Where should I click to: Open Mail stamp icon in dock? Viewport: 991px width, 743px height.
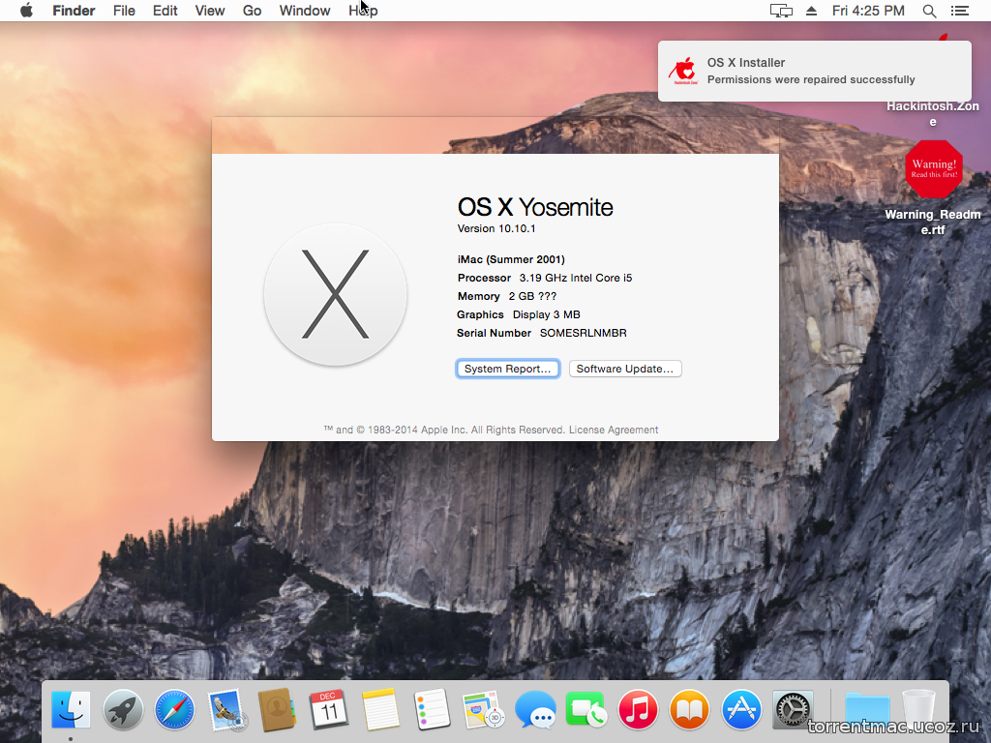[x=225, y=709]
